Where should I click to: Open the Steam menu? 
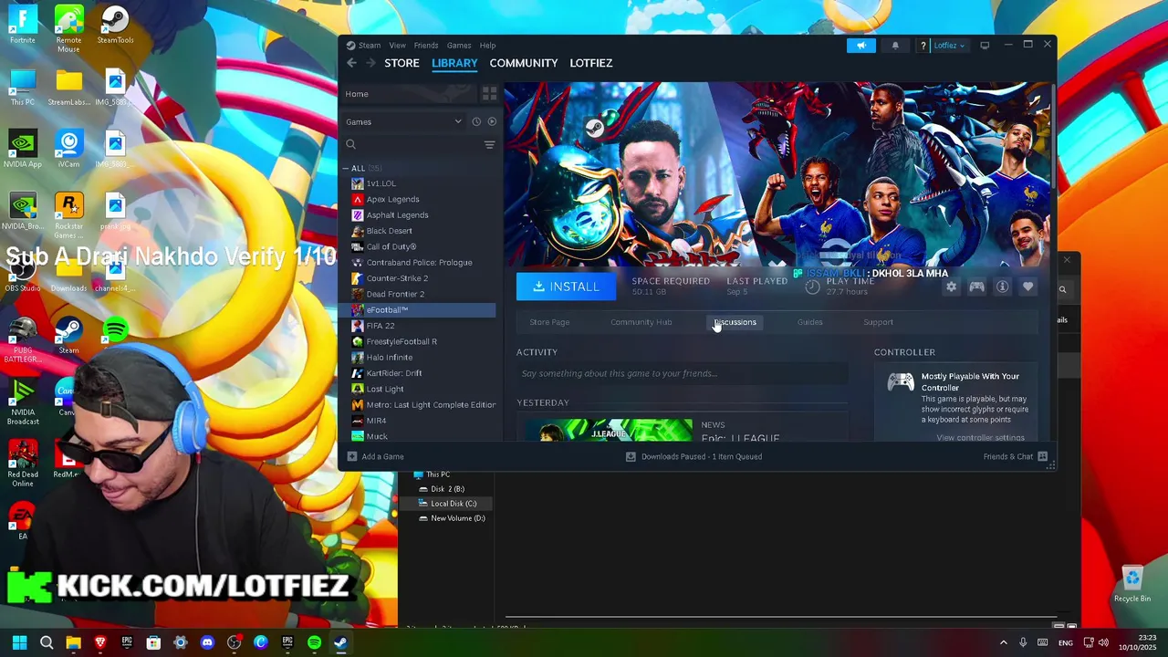(370, 46)
